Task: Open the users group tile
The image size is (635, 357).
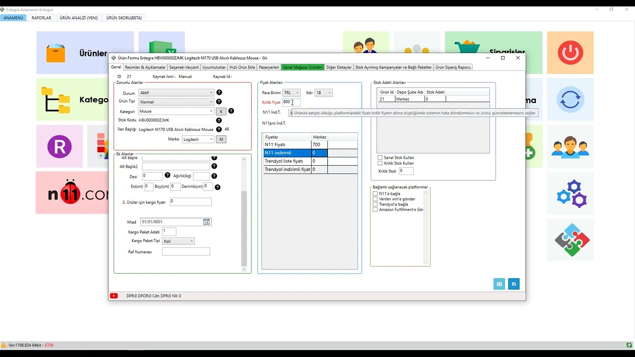Action: pyautogui.click(x=571, y=146)
